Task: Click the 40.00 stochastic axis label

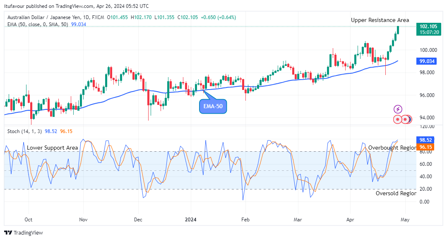Action: tap(425, 177)
